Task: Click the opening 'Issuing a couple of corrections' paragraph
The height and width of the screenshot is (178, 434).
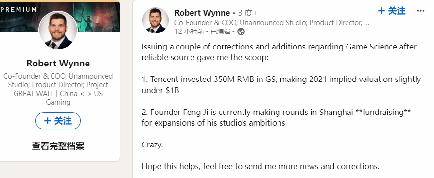Action: tap(279, 52)
